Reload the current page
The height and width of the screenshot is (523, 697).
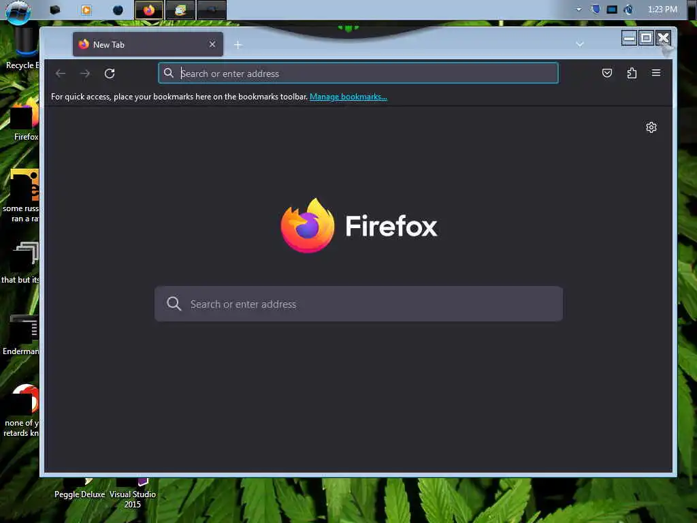(x=110, y=74)
